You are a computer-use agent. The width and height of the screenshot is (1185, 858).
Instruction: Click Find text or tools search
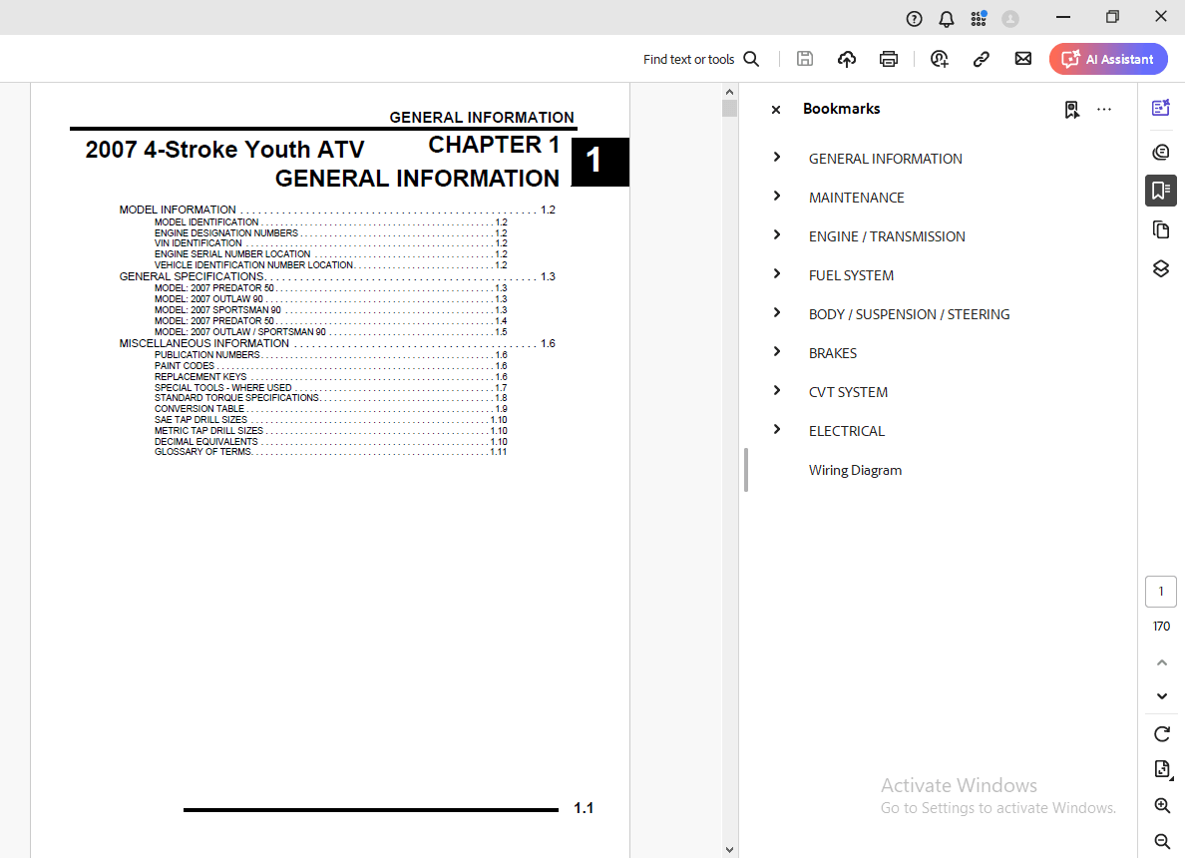click(x=700, y=59)
